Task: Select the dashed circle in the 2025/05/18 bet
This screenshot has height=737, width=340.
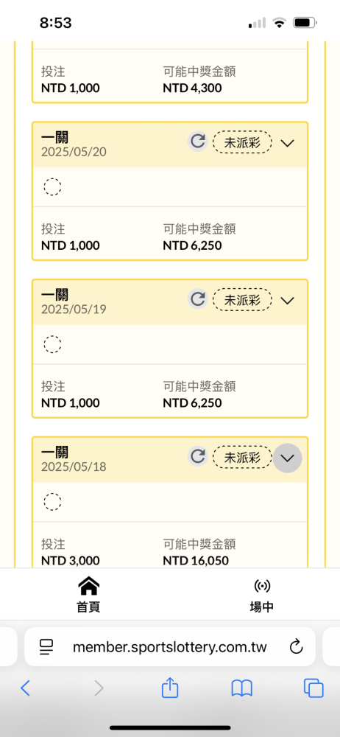Action: tap(52, 501)
